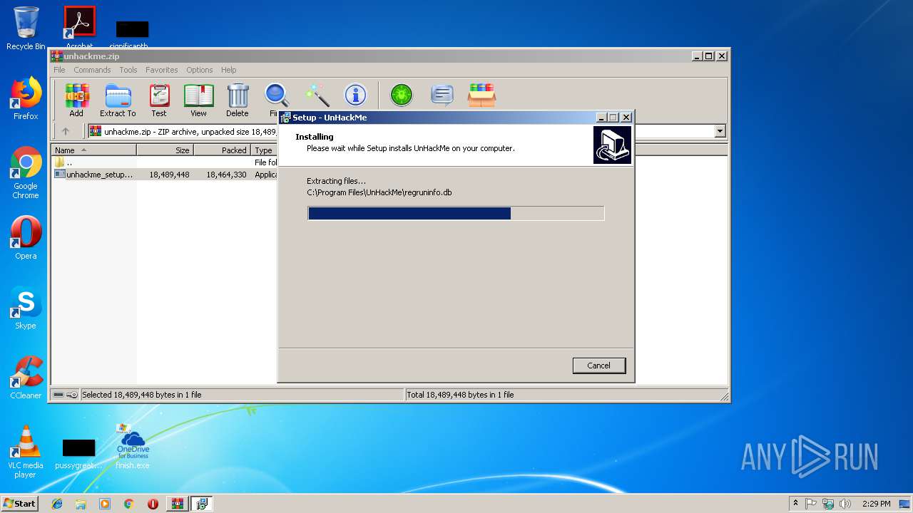Expand the archive path dropdown arrow
The image size is (913, 513).
tap(720, 131)
